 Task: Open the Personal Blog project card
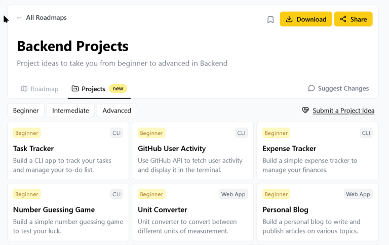point(317,212)
